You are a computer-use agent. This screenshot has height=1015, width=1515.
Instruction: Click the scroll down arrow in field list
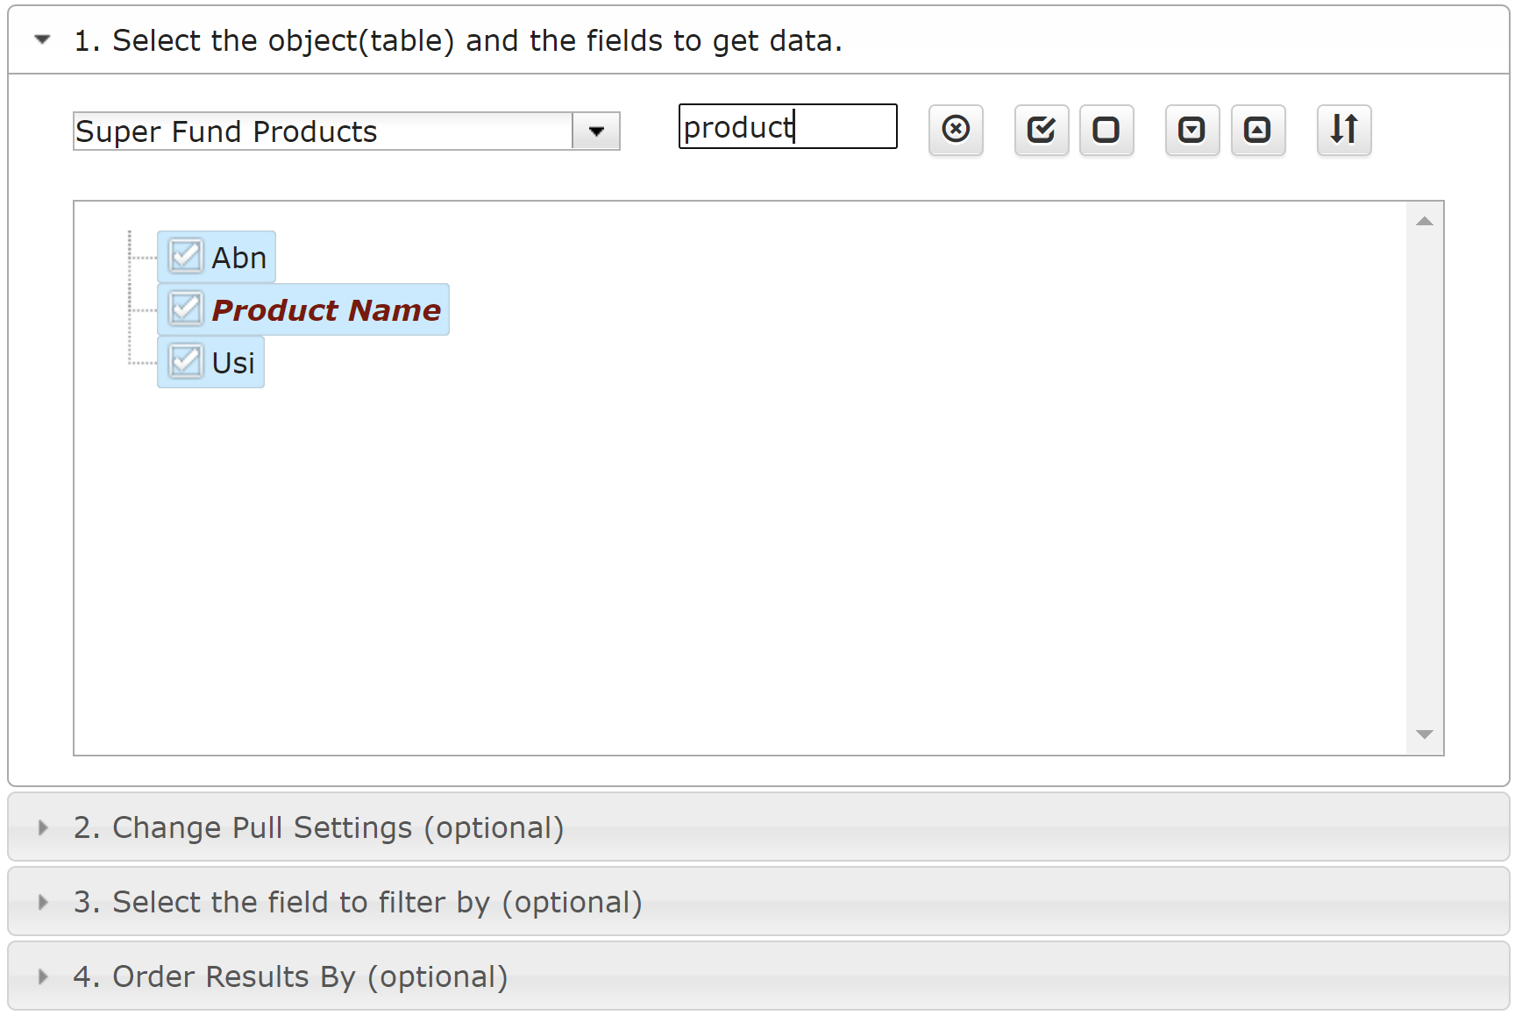(1425, 735)
